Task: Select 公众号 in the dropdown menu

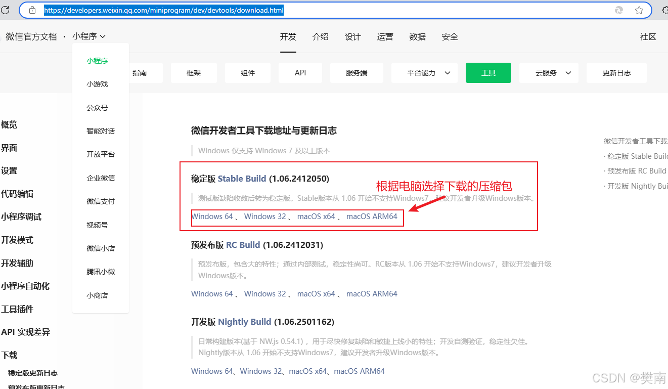Action: tap(98, 108)
